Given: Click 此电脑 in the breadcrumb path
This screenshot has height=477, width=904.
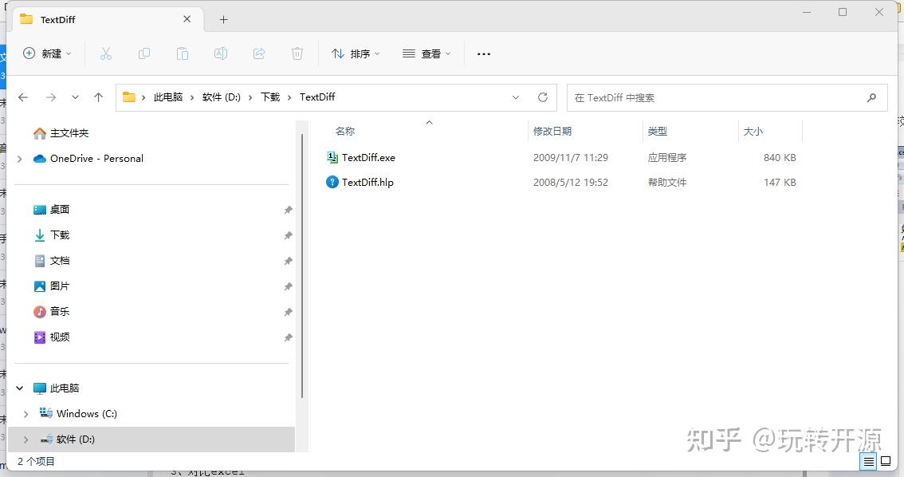Looking at the screenshot, I should tap(167, 97).
